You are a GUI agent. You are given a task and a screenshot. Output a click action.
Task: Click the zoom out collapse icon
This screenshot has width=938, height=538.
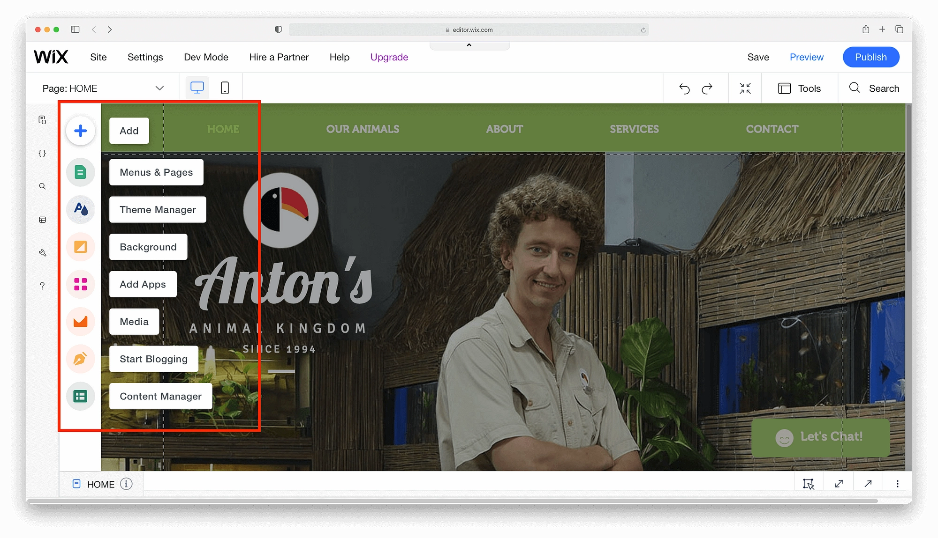[745, 88]
